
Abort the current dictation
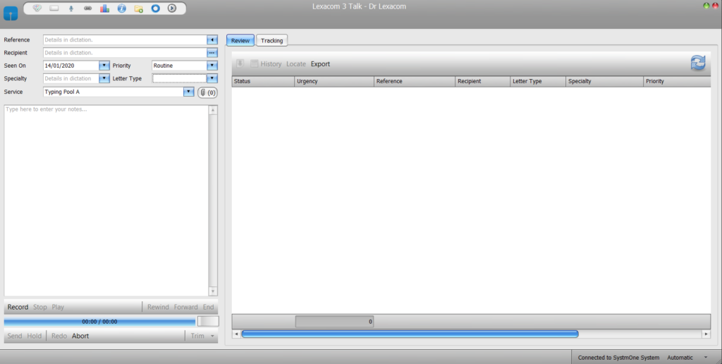pyautogui.click(x=80, y=336)
